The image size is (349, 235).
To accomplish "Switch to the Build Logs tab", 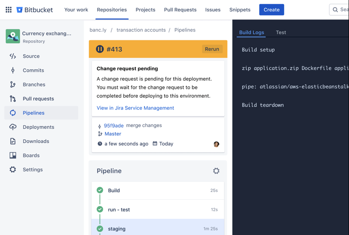I will click(251, 32).
